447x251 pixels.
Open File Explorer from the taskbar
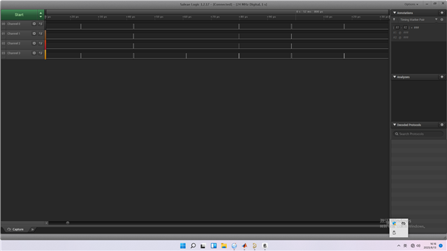pyautogui.click(x=223, y=245)
